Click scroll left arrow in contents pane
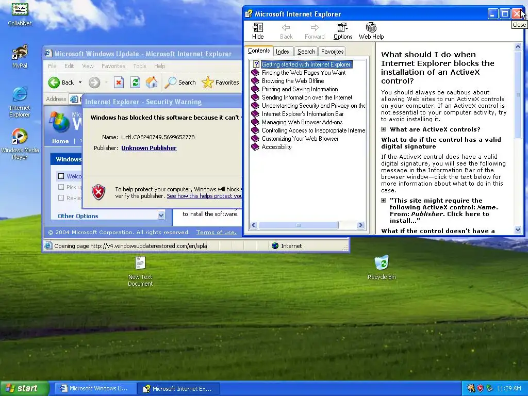Screen dimensions: 528x396 (254, 225)
